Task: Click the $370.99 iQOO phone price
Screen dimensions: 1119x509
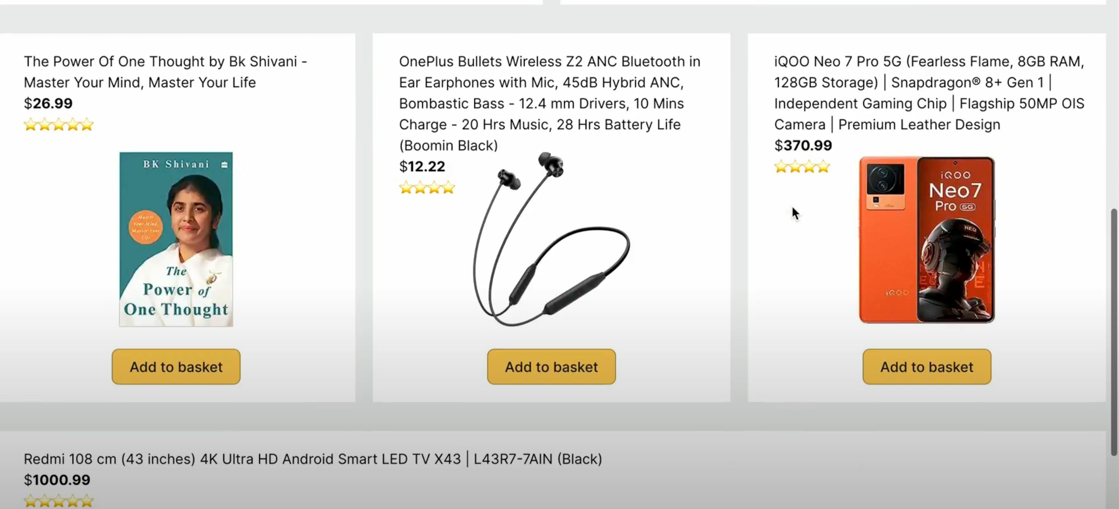Action: tap(803, 145)
